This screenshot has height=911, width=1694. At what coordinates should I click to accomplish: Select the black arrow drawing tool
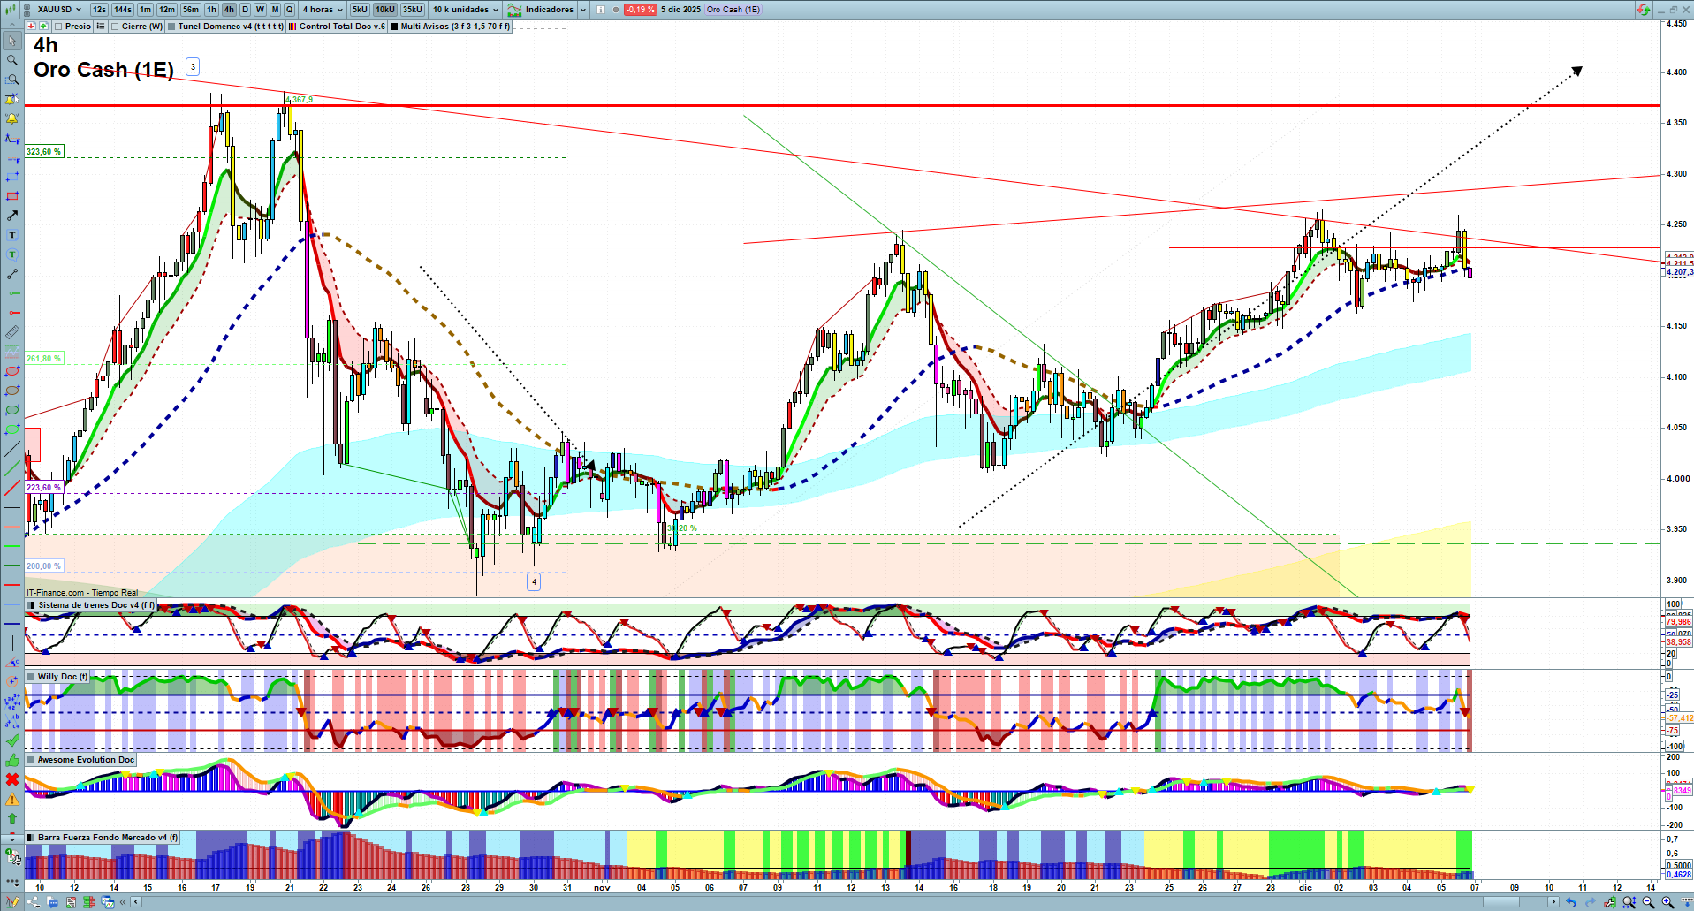click(x=12, y=216)
